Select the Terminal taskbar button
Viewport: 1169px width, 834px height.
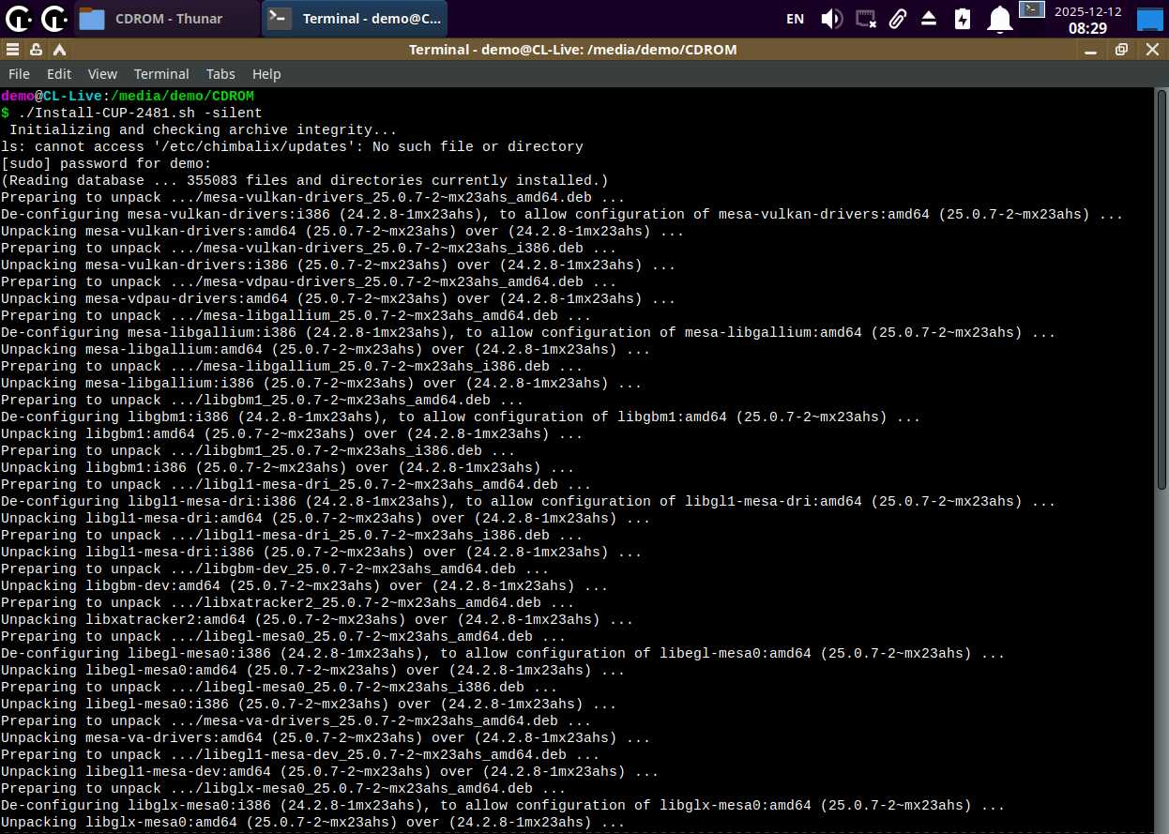[354, 18]
